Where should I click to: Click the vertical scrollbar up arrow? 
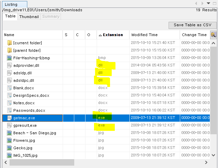214,43
